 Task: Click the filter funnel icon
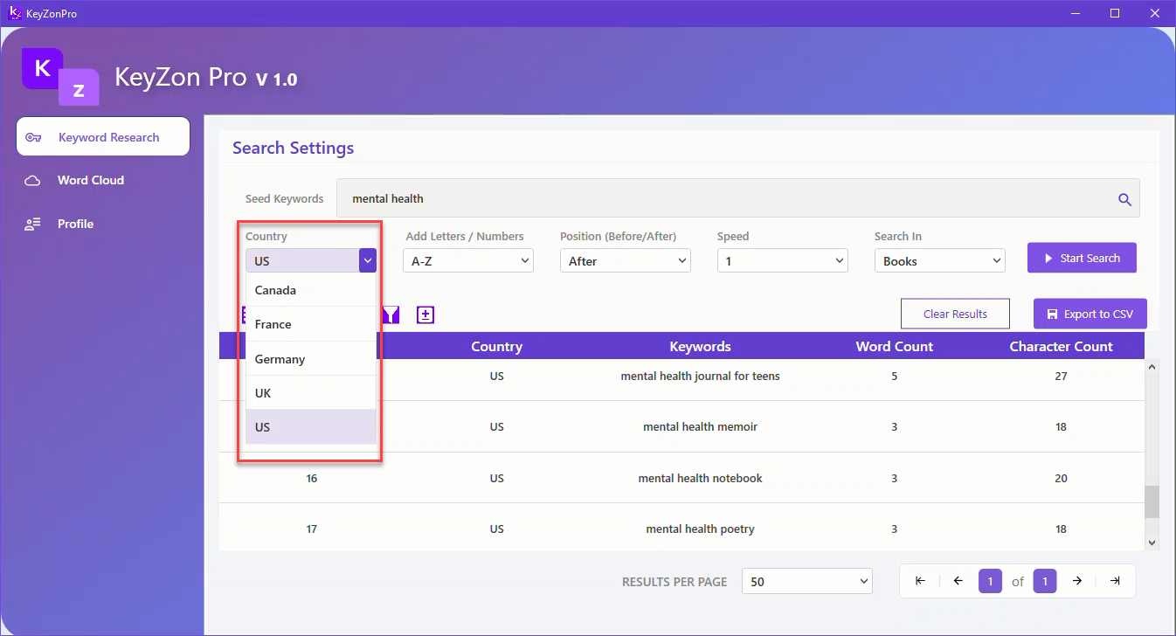(x=391, y=315)
